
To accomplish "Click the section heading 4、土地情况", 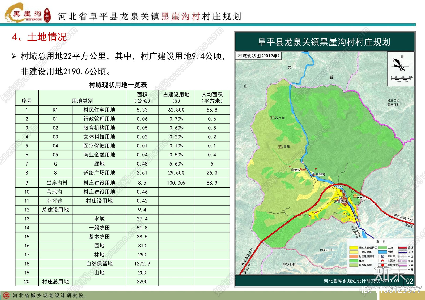I will 39,37.
